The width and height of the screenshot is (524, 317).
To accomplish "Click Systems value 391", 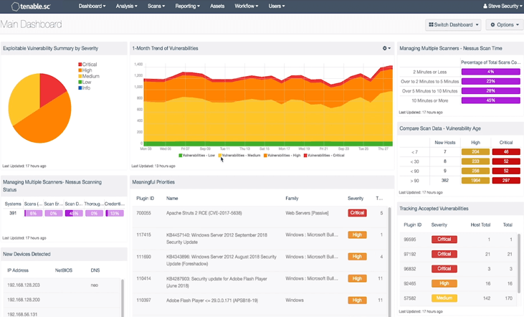I will tap(13, 213).
